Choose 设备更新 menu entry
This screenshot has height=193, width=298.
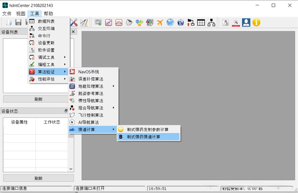pos(49,43)
